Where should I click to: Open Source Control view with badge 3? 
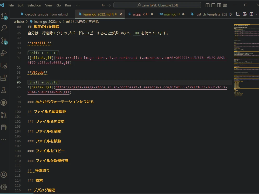click(4, 41)
